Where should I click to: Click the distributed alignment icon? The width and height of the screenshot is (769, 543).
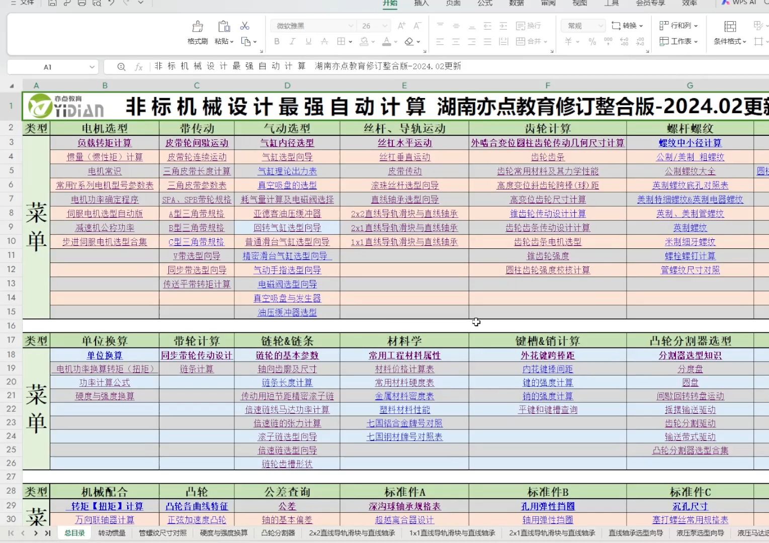503,42
